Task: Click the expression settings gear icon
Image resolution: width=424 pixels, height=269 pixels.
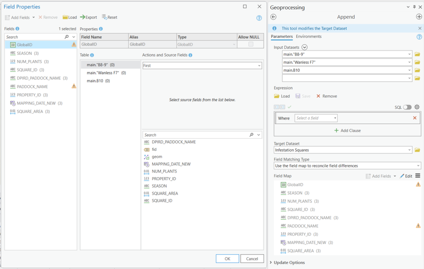Action: pos(417,107)
